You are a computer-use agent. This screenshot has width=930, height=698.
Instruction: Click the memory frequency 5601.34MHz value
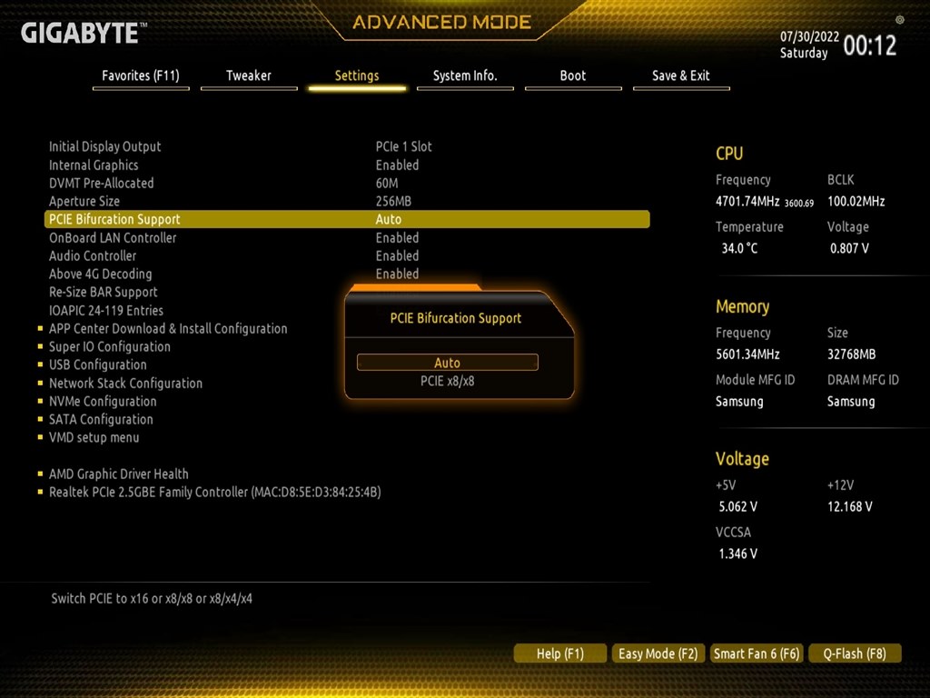pos(747,354)
